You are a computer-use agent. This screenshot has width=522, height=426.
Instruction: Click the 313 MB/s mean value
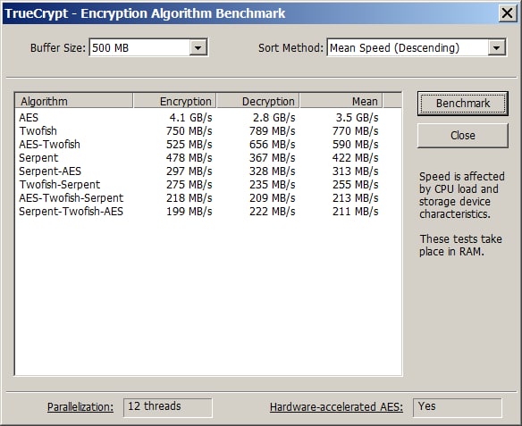[355, 171]
